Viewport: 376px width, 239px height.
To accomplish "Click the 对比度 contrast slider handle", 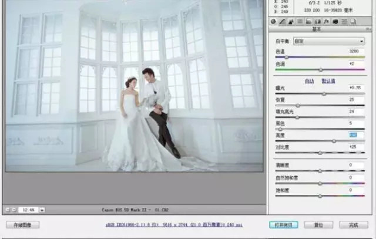I will tap(320, 153).
